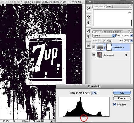
Task: Click status bar icon beside zoom percentage
Action: tap(14, 121)
